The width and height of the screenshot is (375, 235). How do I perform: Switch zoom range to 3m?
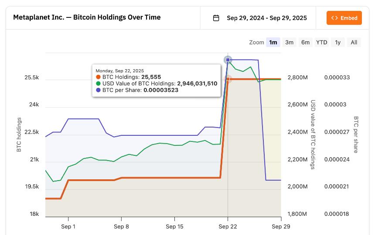tap(289, 43)
